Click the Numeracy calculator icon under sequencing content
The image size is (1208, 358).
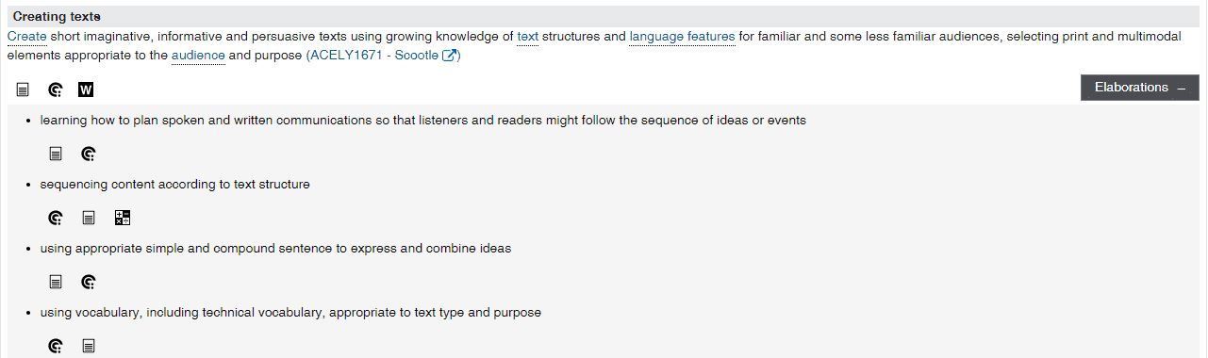click(x=122, y=218)
